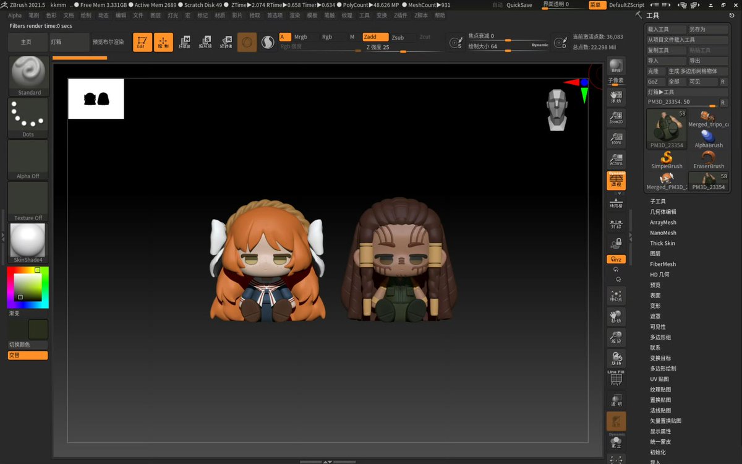742x464 pixels.
Task: Click the 旋转 (rotate) view icon
Action: [616, 358]
